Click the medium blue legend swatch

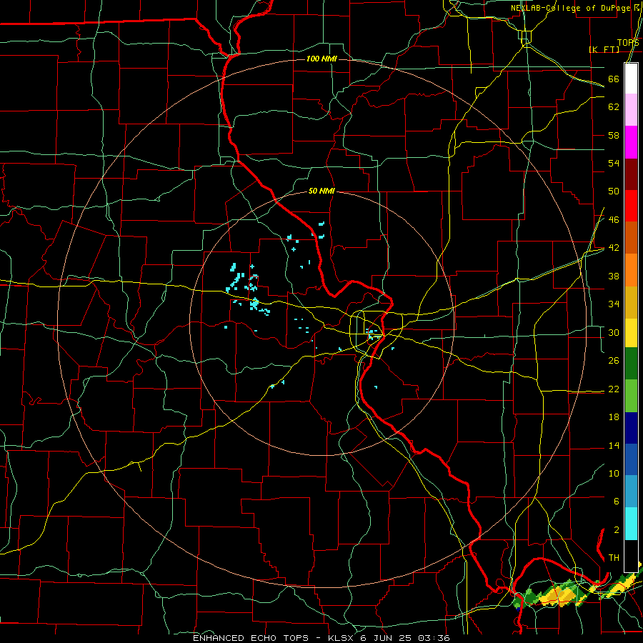tap(631, 459)
